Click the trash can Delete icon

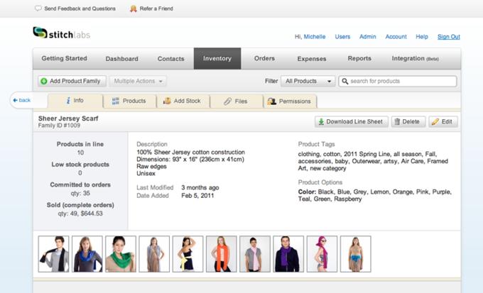click(397, 122)
